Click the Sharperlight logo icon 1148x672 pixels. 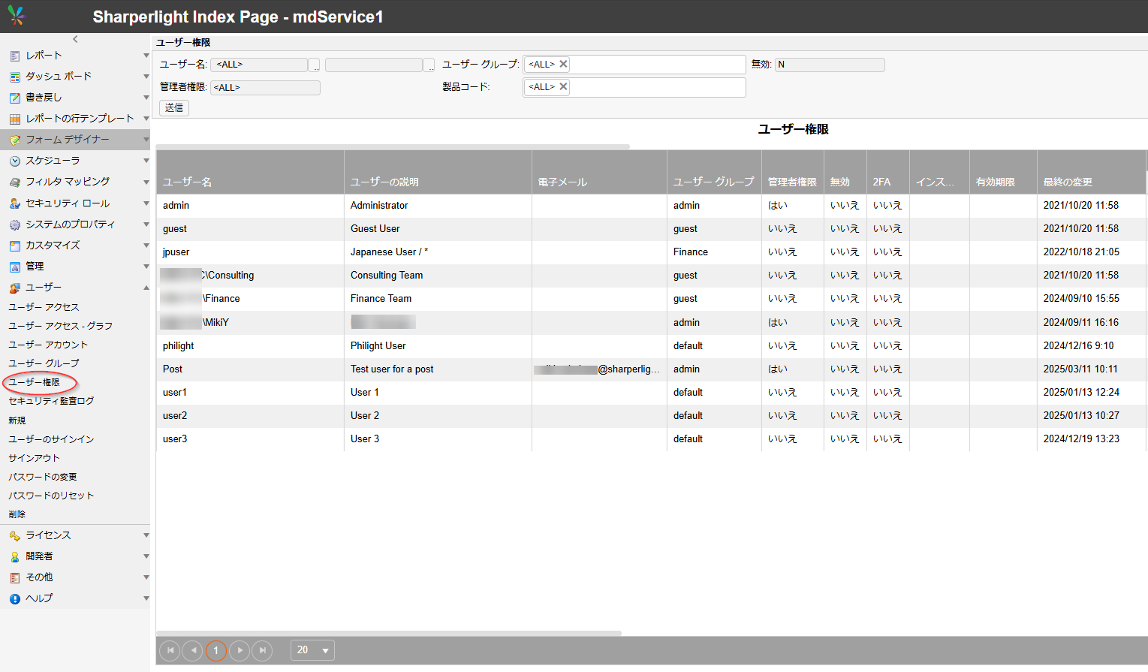pyautogui.click(x=17, y=15)
